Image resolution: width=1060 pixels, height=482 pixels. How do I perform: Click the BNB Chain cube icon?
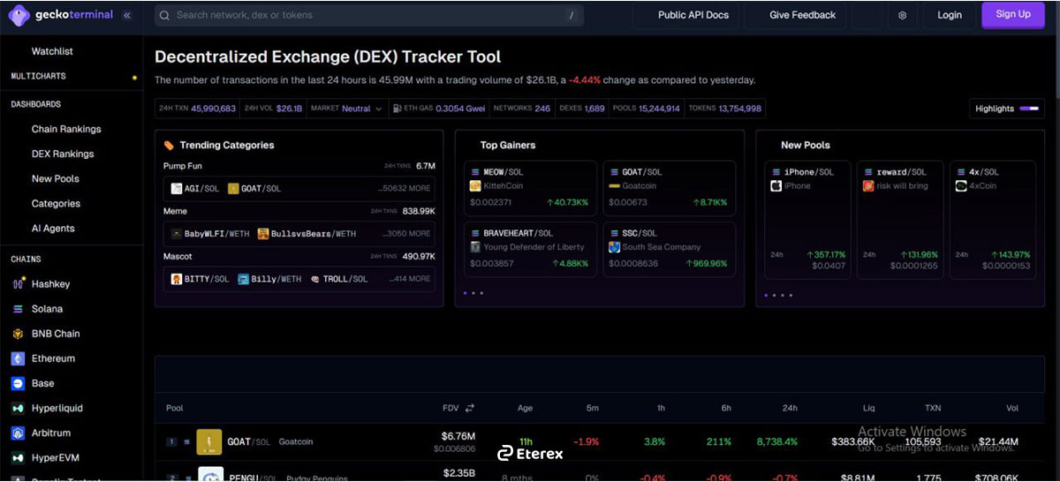(x=18, y=334)
